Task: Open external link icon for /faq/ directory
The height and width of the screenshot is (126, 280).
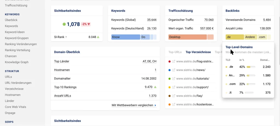Action: [x=174, y=96]
